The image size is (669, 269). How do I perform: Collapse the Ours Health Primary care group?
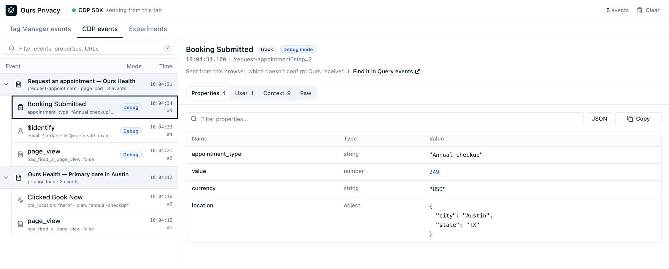6,177
